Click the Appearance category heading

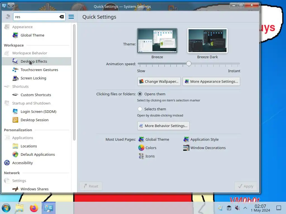(37, 27)
